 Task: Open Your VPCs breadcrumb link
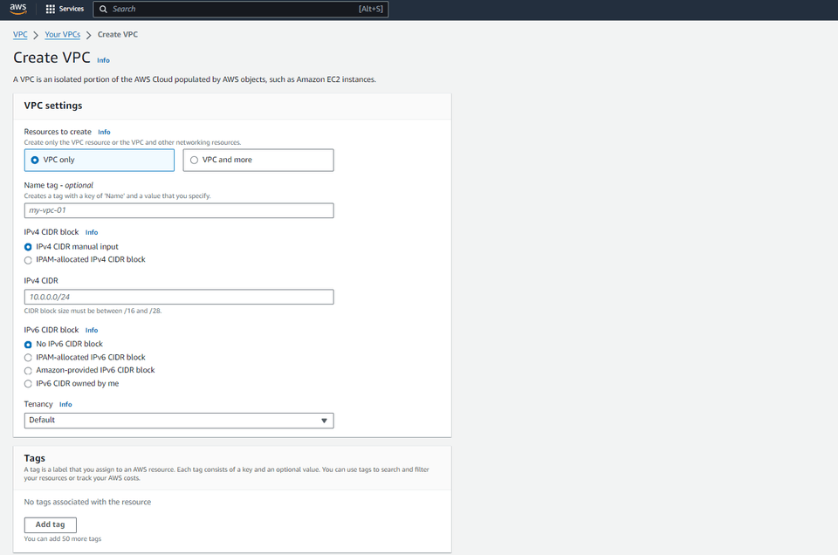tap(63, 35)
